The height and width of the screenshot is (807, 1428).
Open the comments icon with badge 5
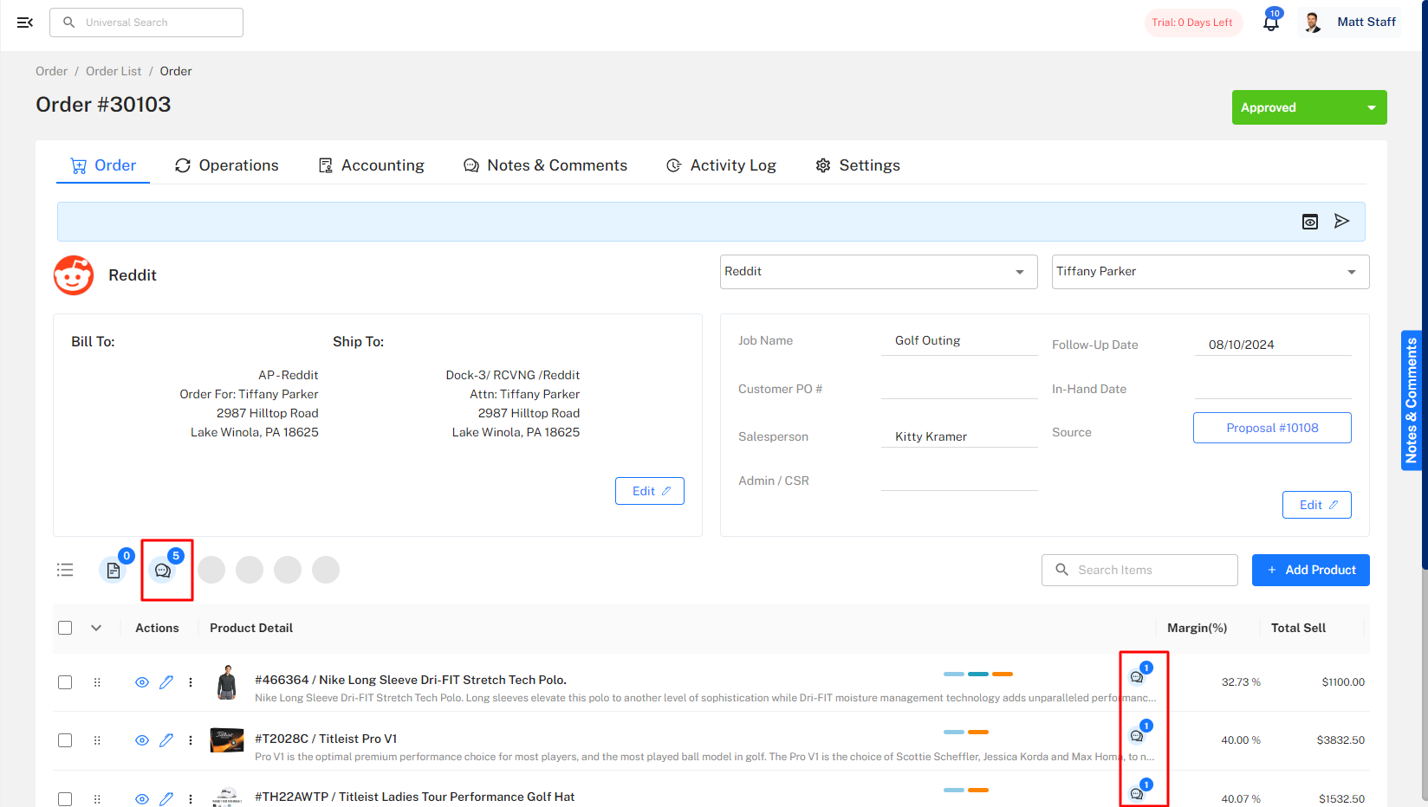[163, 570]
